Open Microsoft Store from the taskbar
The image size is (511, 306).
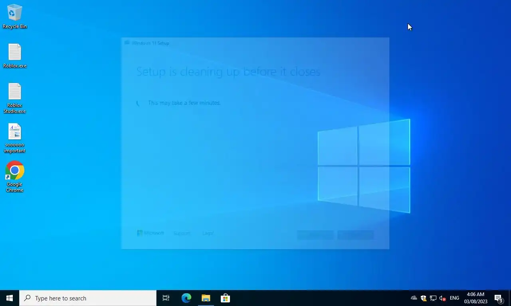[x=226, y=298]
